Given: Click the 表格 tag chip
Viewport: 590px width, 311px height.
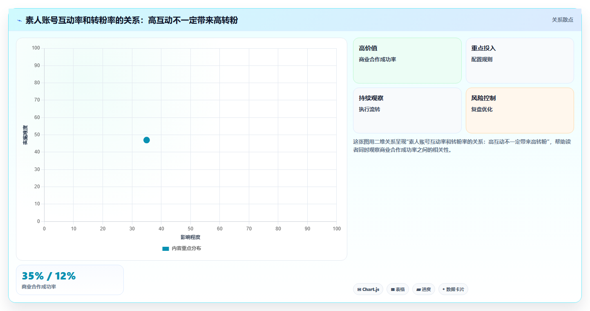Looking at the screenshot, I should click(x=398, y=289).
